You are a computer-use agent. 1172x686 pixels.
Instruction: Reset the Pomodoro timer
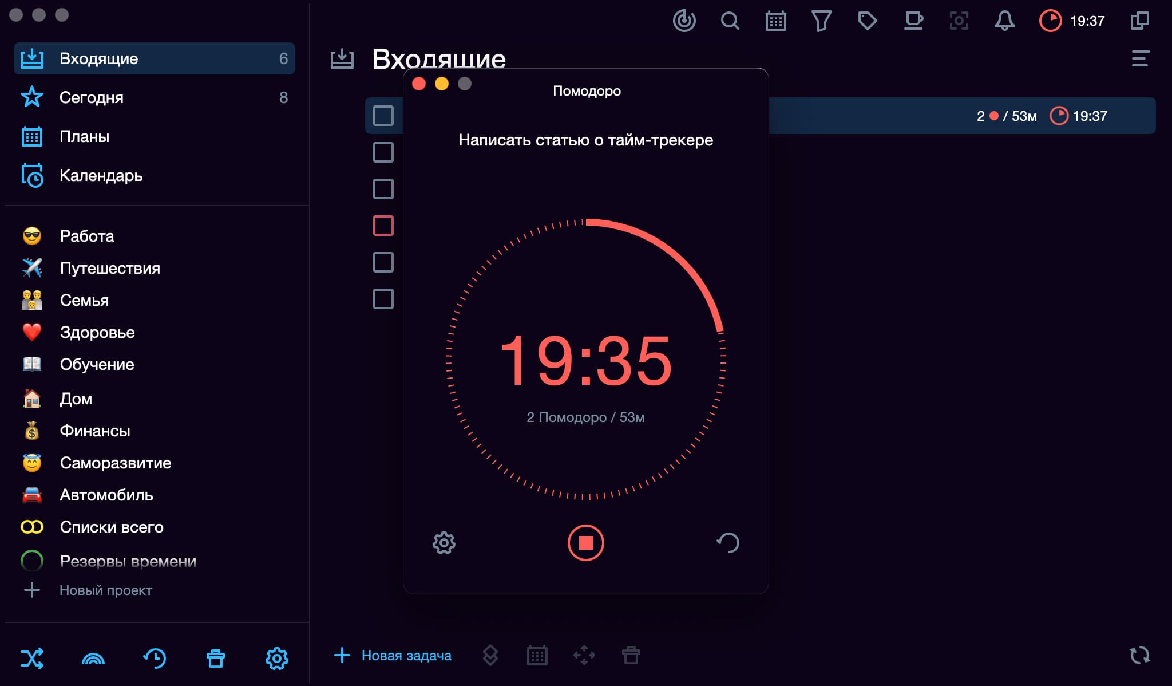pos(729,542)
